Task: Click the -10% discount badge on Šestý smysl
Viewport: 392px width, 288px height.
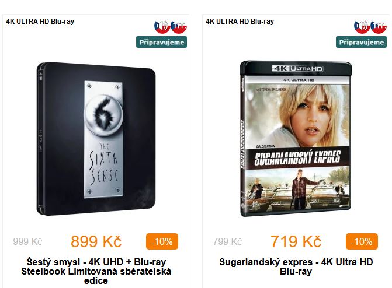Action: pyautogui.click(x=162, y=241)
